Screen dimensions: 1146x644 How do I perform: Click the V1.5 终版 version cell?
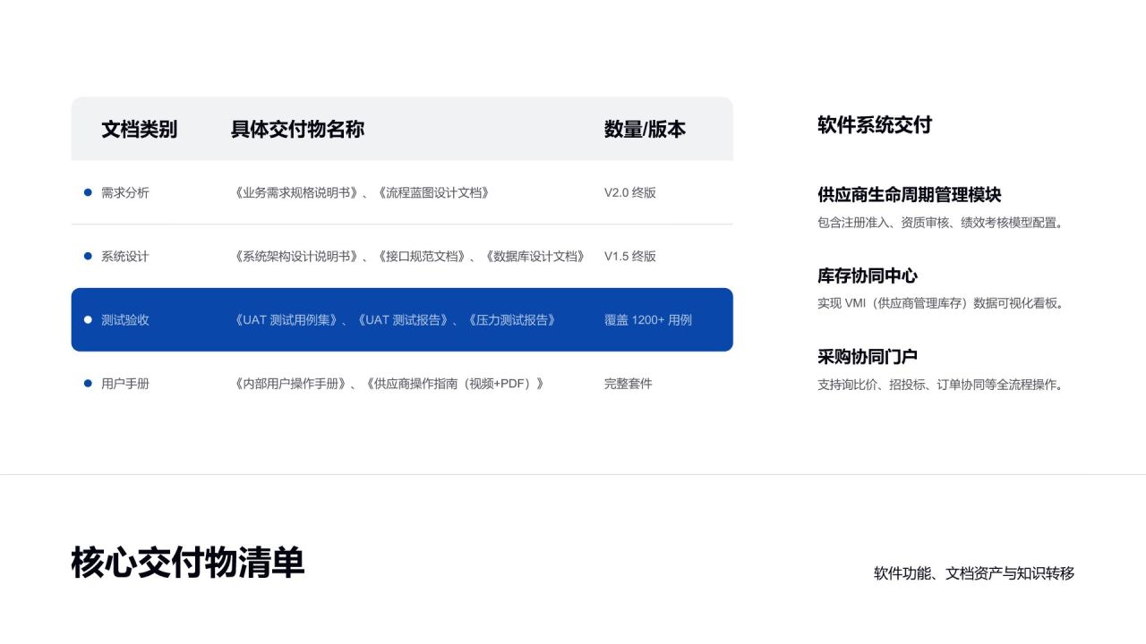[x=630, y=256]
